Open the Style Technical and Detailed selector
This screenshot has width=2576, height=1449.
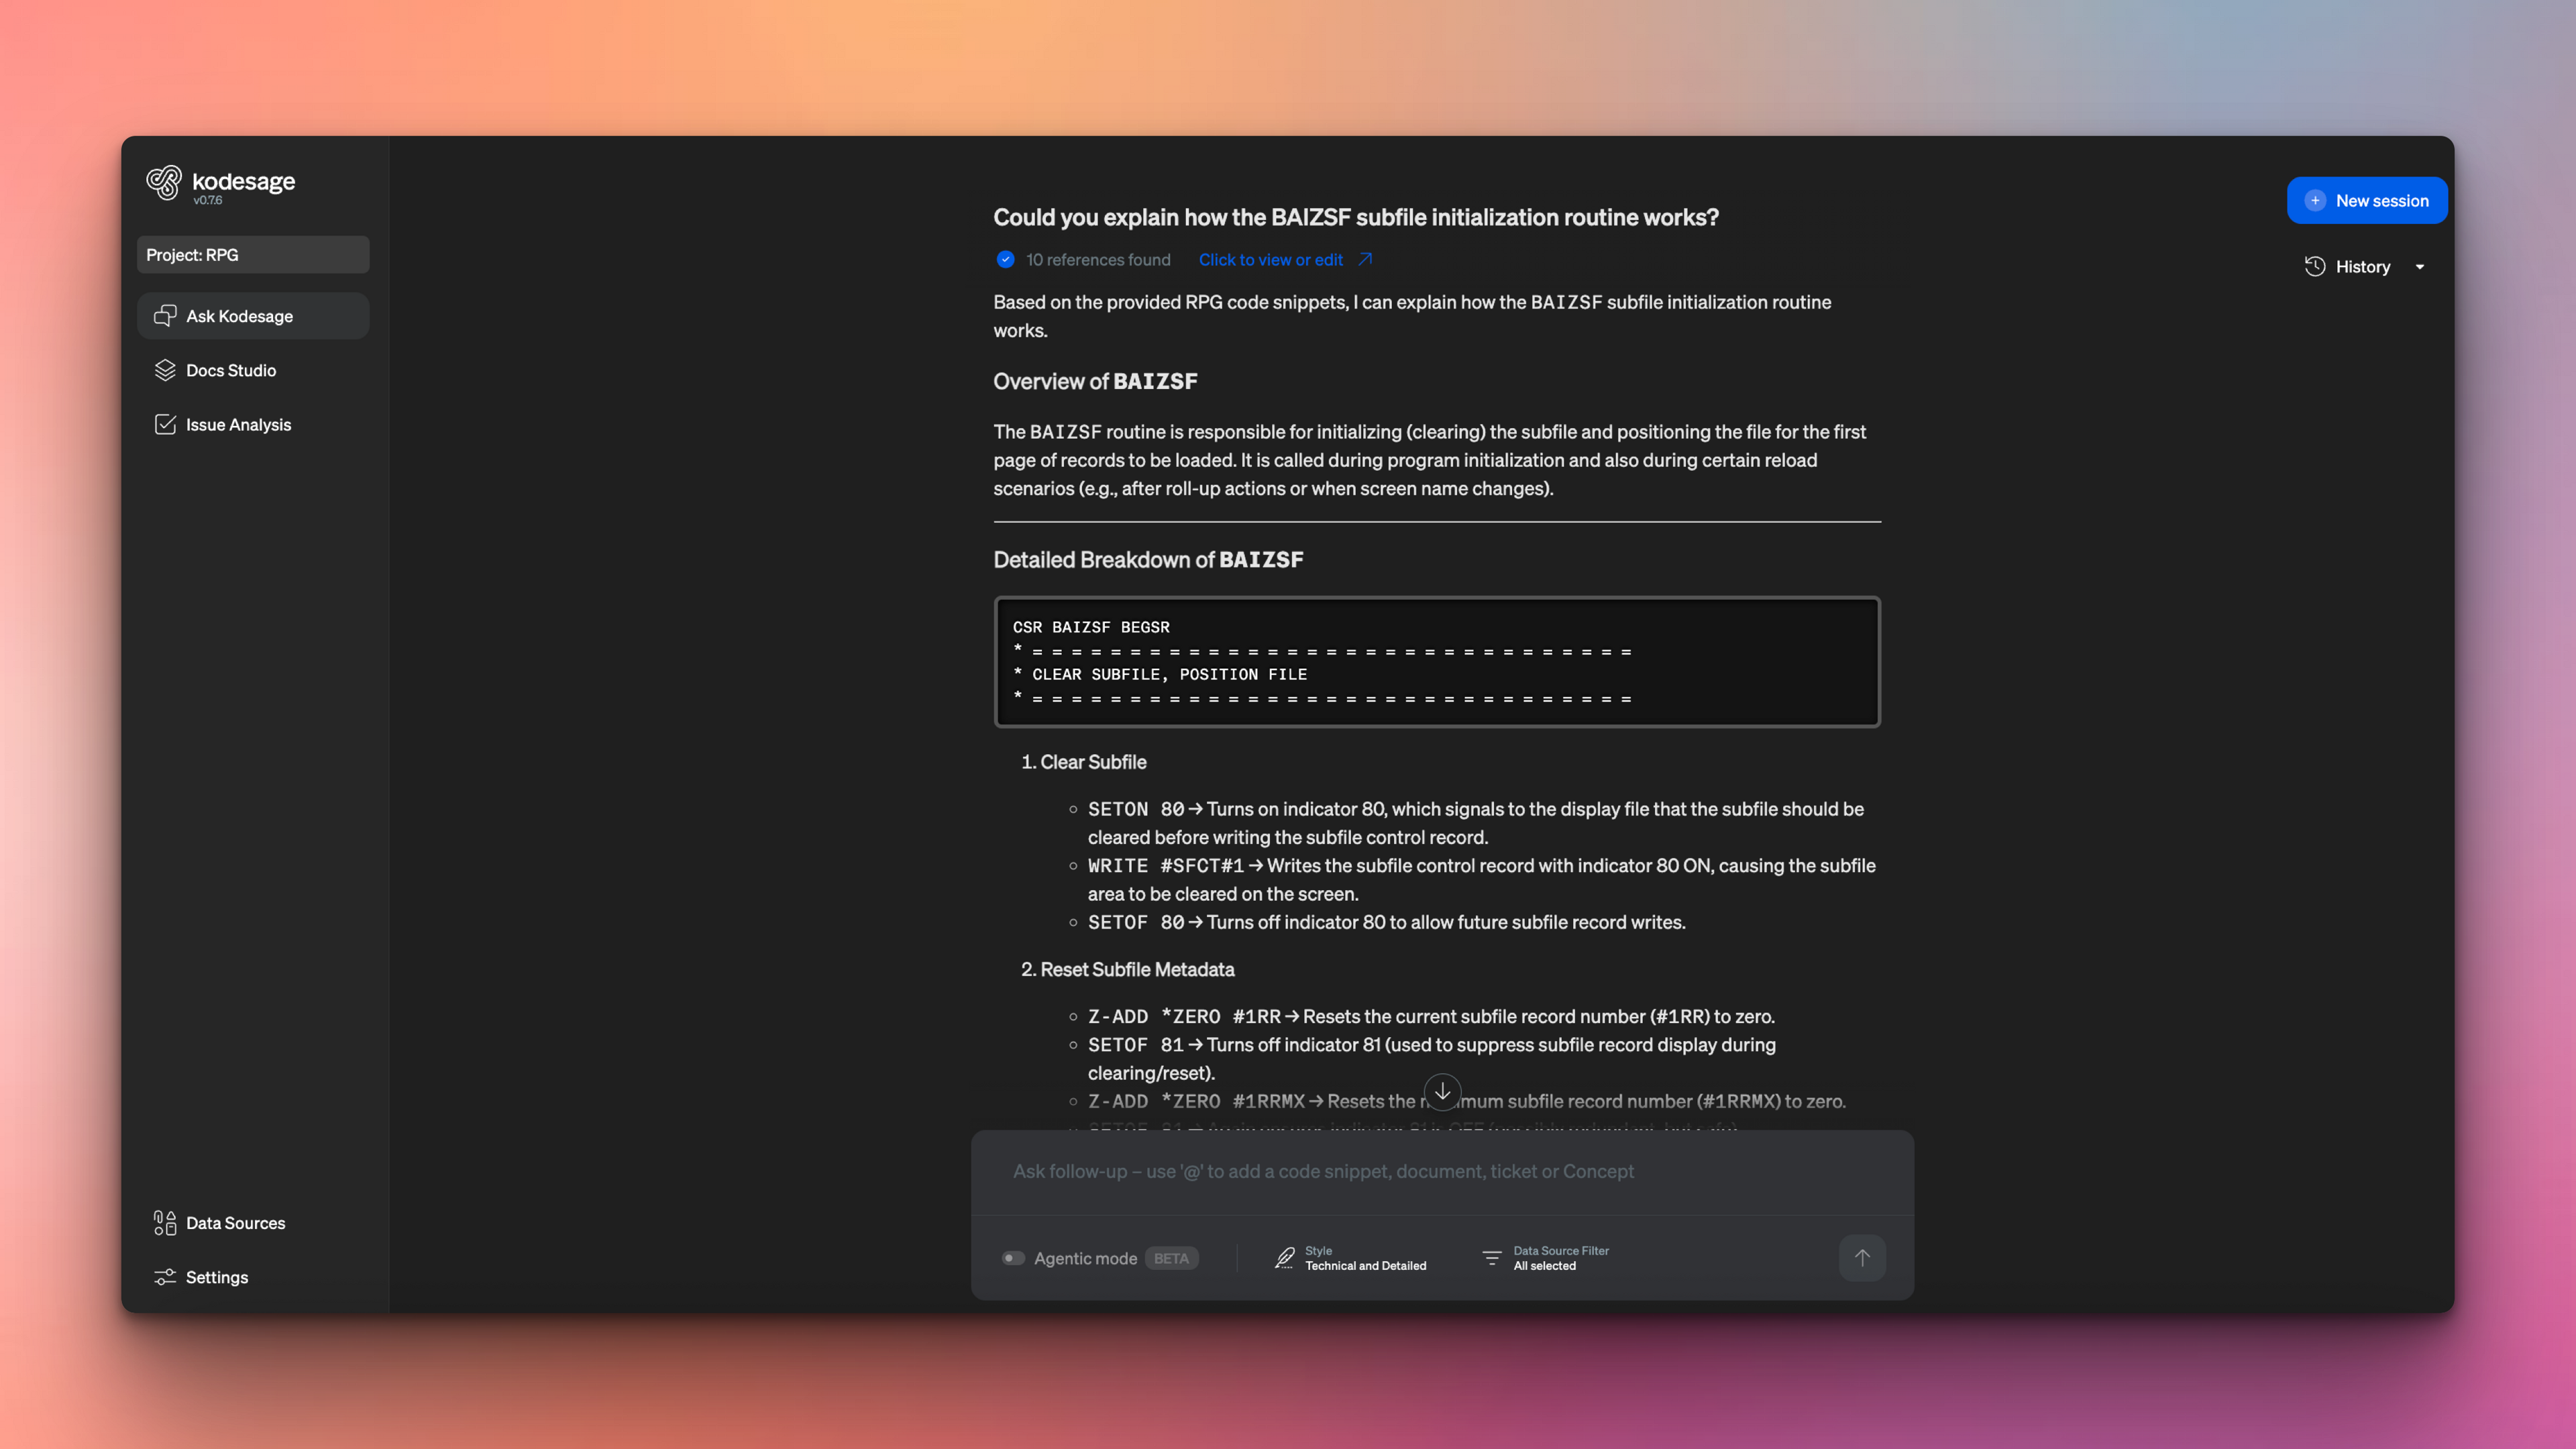(1351, 1258)
